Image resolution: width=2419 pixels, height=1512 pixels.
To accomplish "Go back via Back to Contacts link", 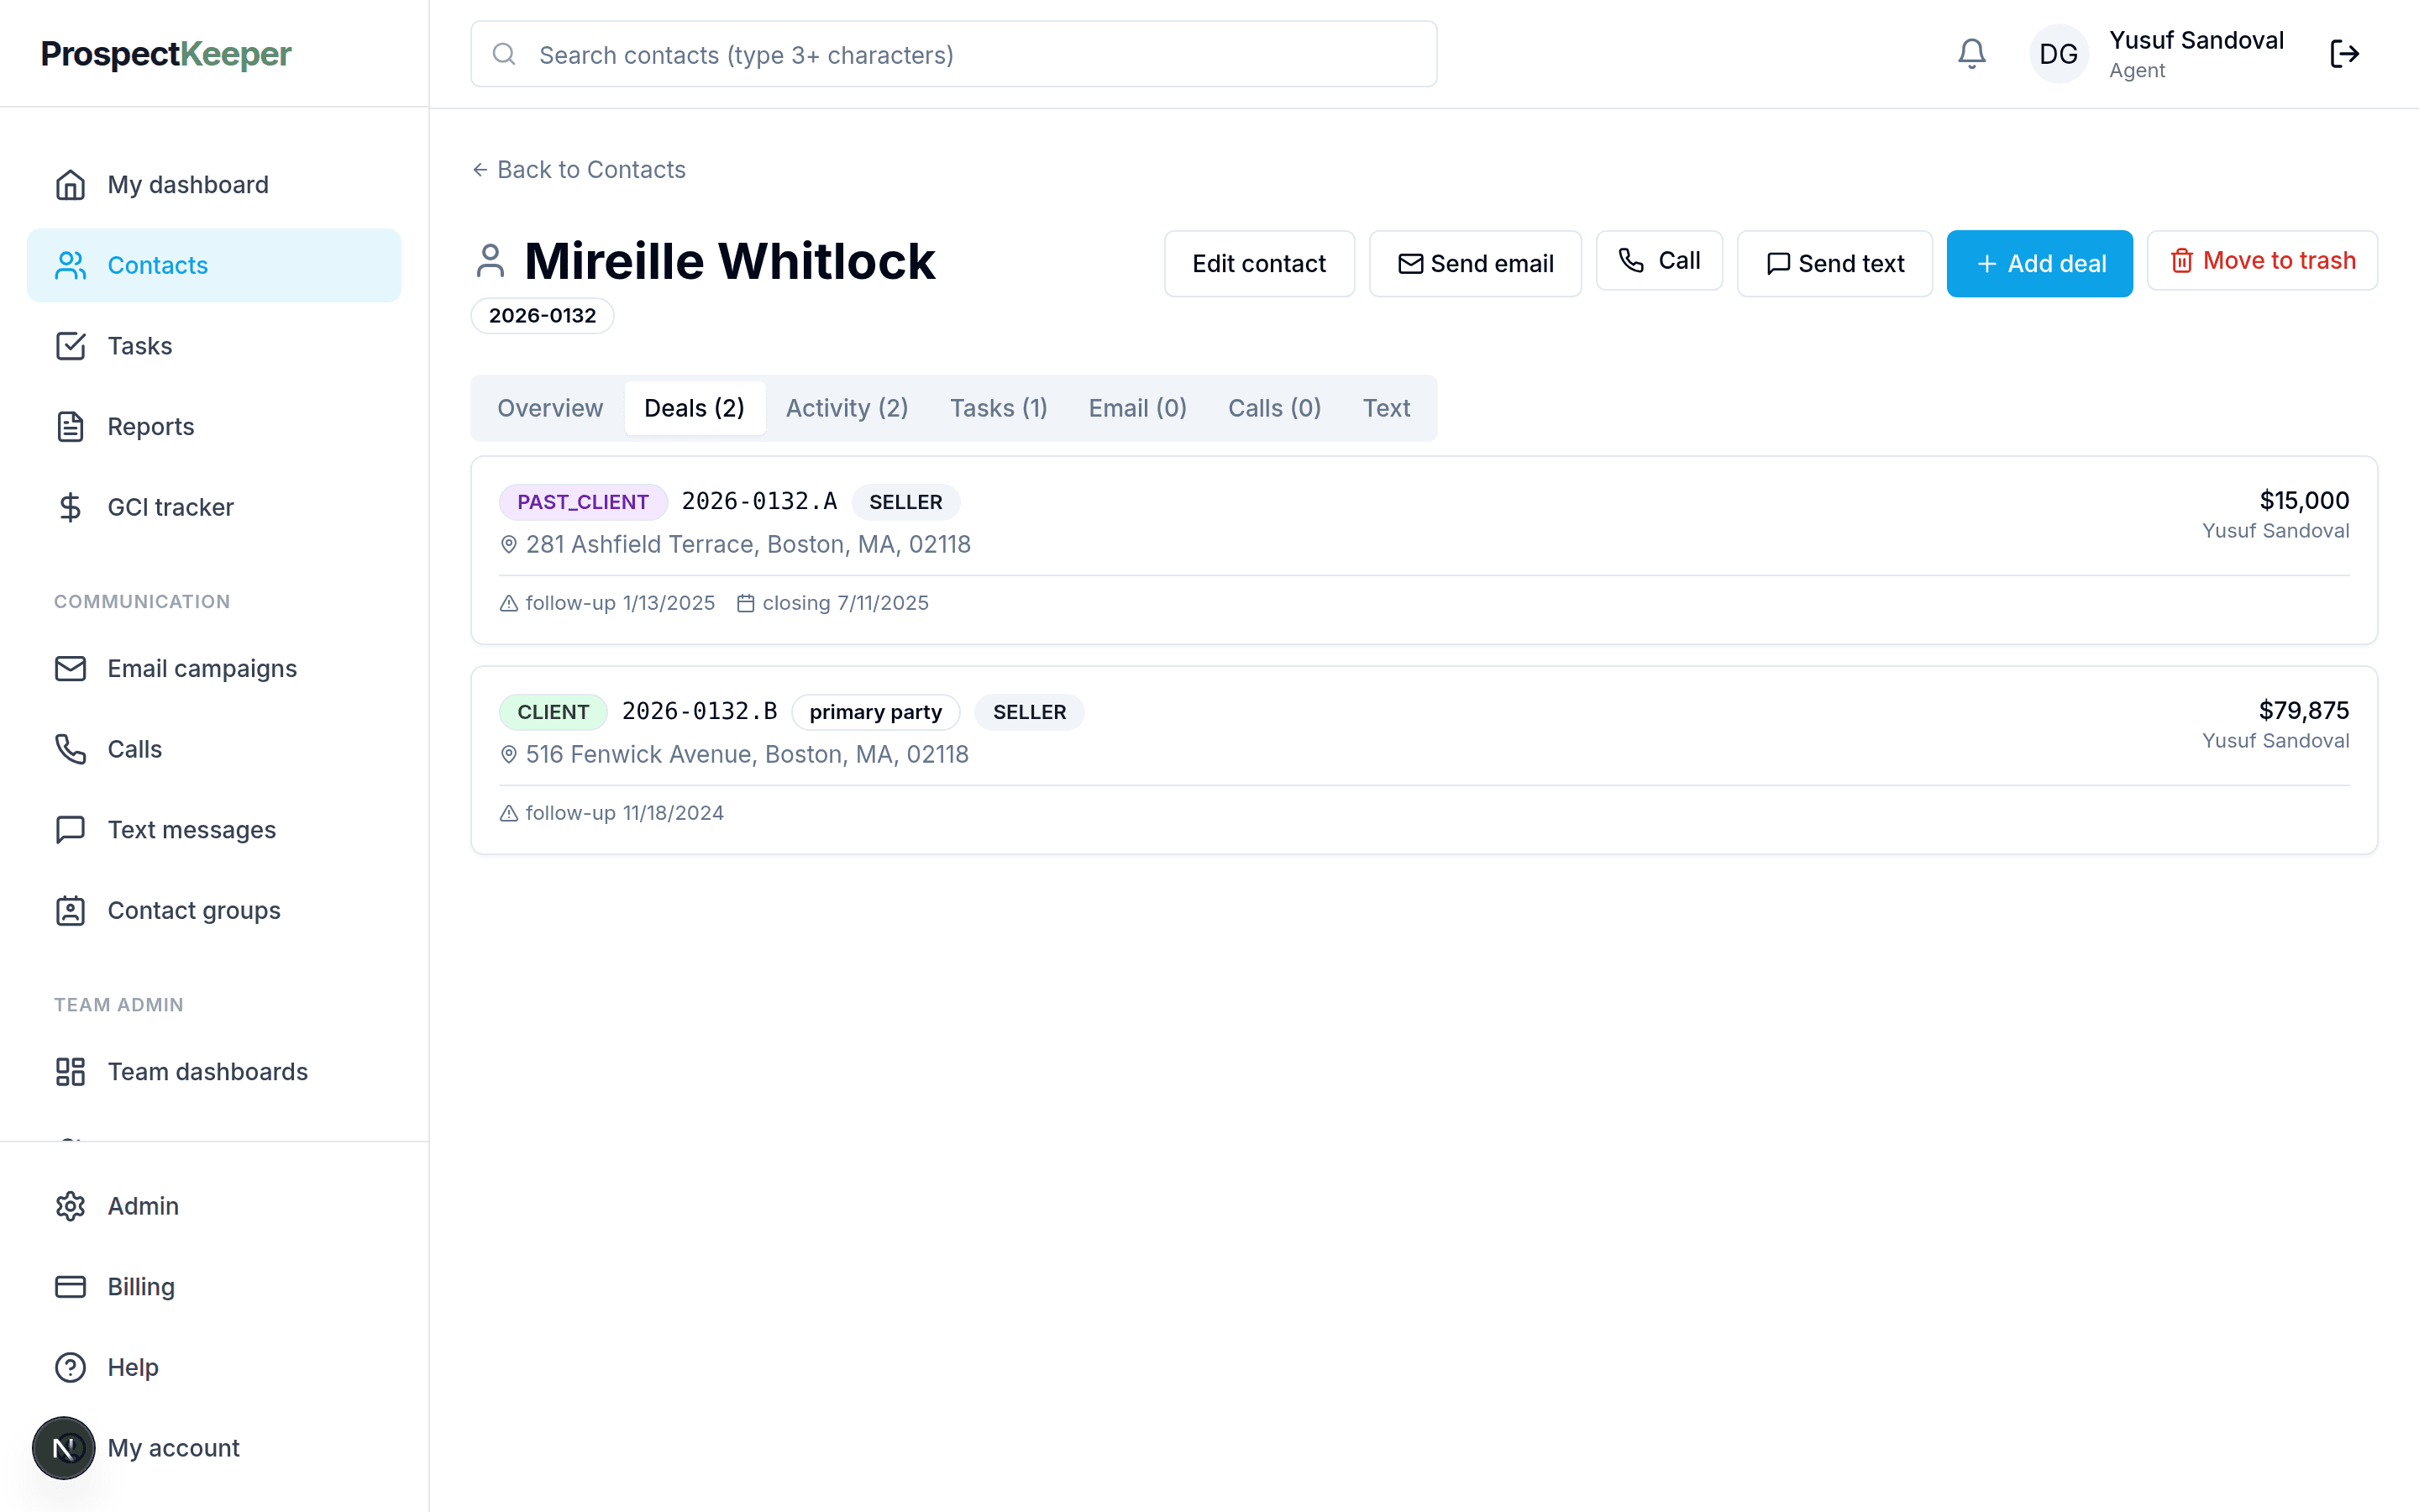I will (579, 170).
